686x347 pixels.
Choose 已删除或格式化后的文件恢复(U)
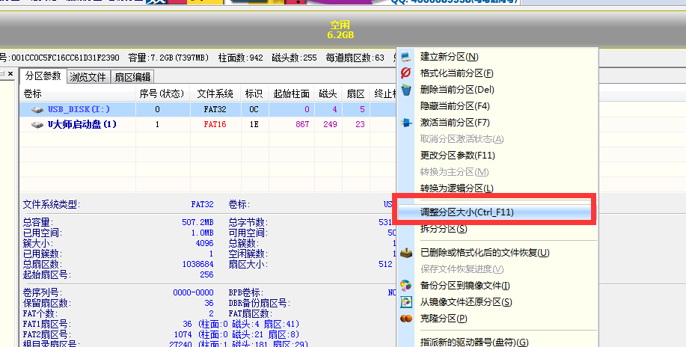click(485, 253)
